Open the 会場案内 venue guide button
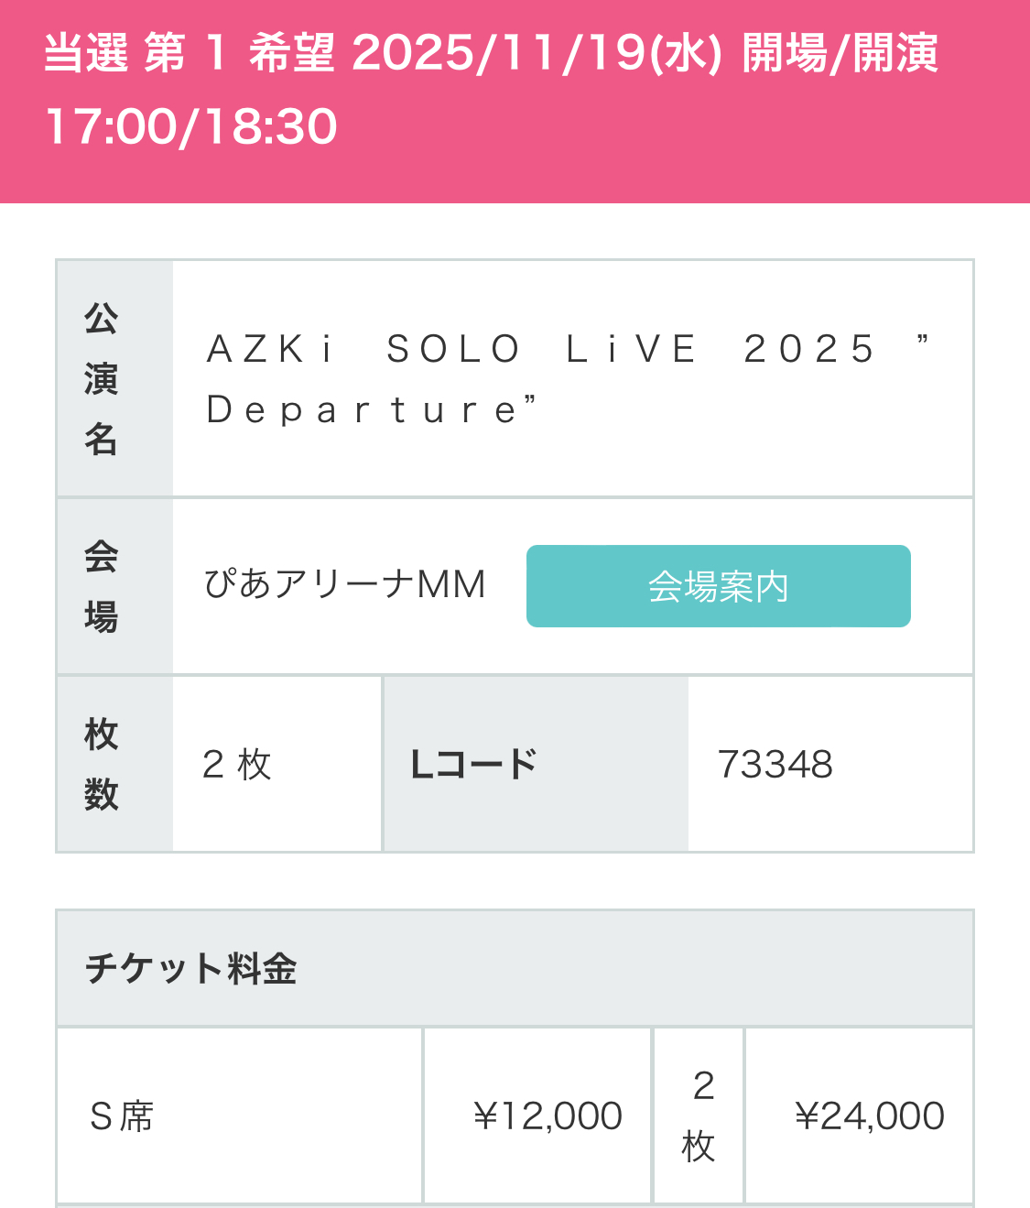 point(718,586)
